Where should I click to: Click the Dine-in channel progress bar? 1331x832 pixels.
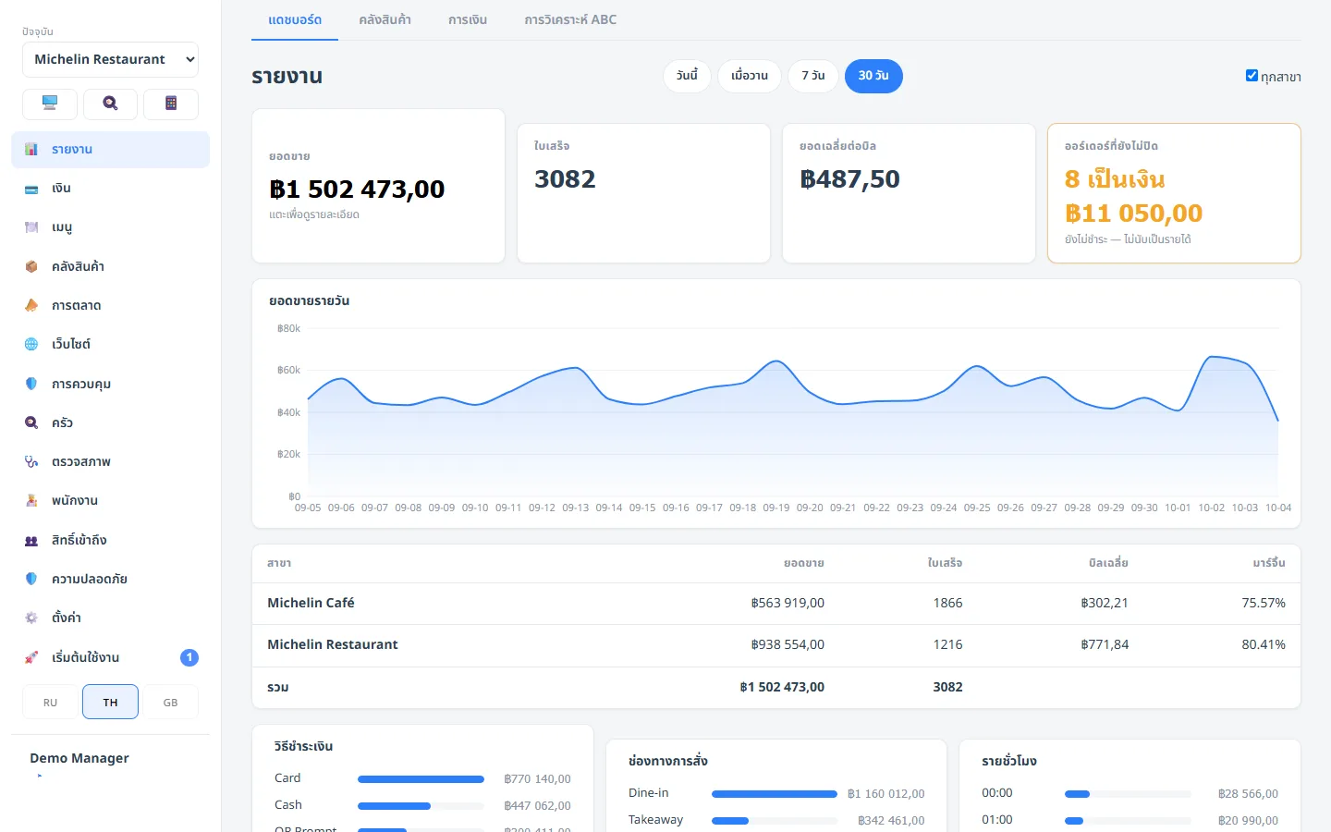coord(775,794)
